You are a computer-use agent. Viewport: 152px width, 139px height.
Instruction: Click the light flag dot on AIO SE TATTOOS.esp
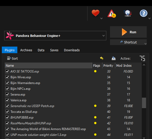click(95, 71)
